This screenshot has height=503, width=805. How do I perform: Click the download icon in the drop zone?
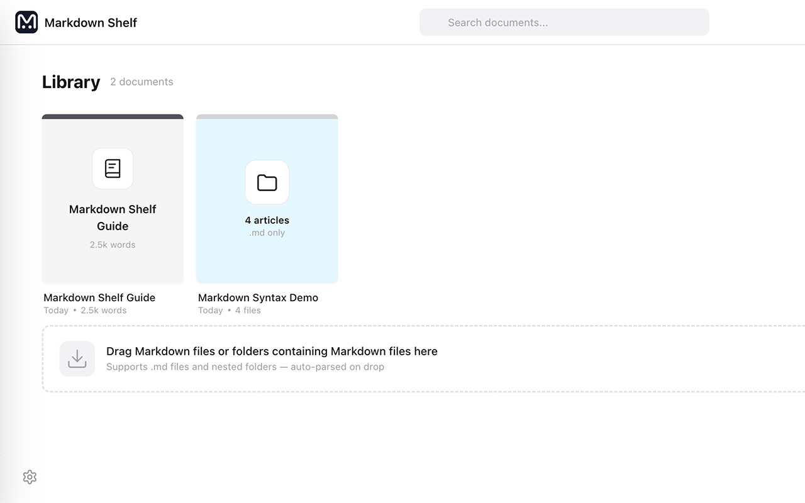77,359
